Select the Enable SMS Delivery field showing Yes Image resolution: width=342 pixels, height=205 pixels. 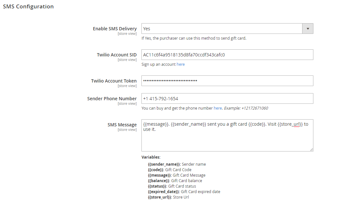[227, 29]
